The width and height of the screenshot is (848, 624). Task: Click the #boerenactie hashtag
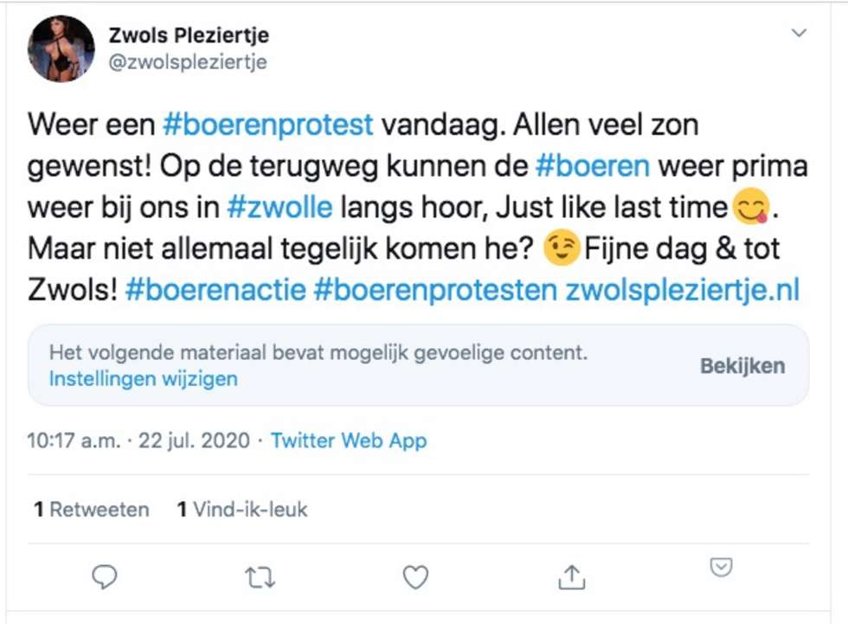point(215,290)
